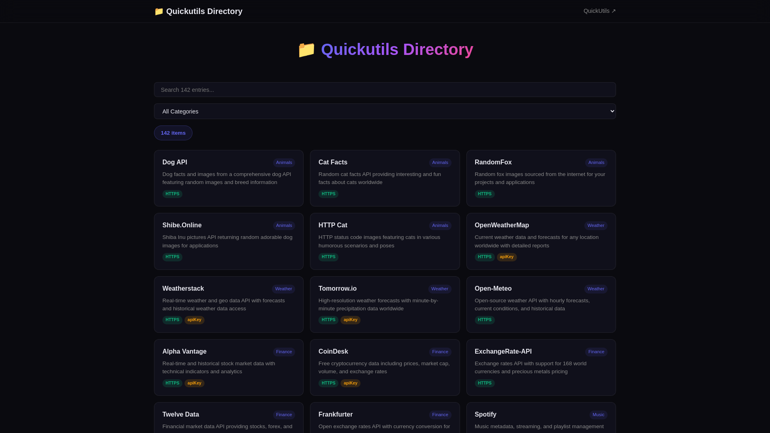Click the Animals tag on Dog API

284,163
